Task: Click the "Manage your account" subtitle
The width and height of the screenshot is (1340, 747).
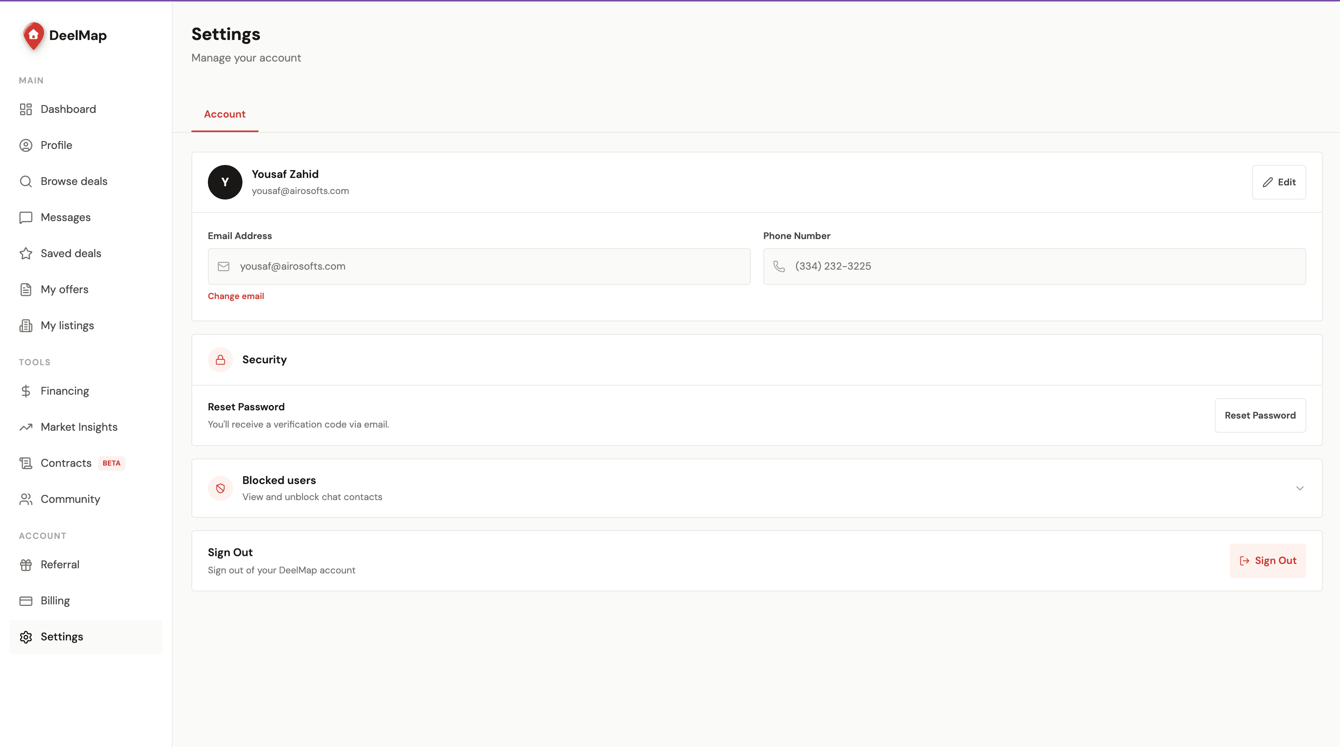Action: (x=246, y=58)
